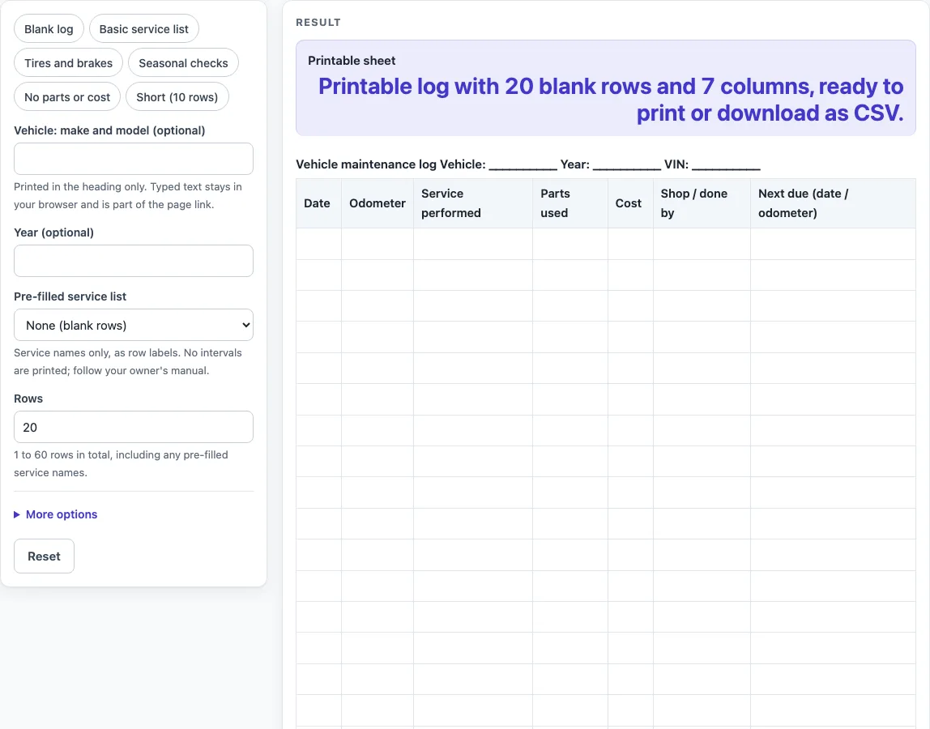
Task: Click the Cost column header
Action: coord(630,203)
